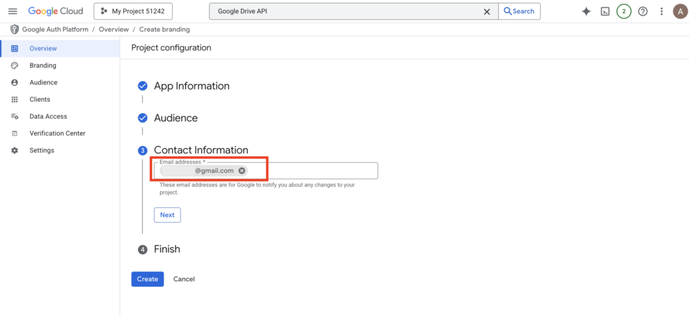
Task: Click the Next button
Action: (x=167, y=215)
